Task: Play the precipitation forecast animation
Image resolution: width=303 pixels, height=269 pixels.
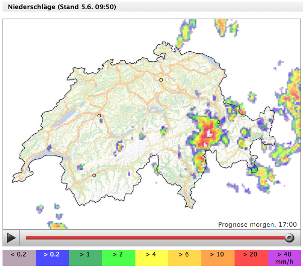Action: click(x=11, y=238)
